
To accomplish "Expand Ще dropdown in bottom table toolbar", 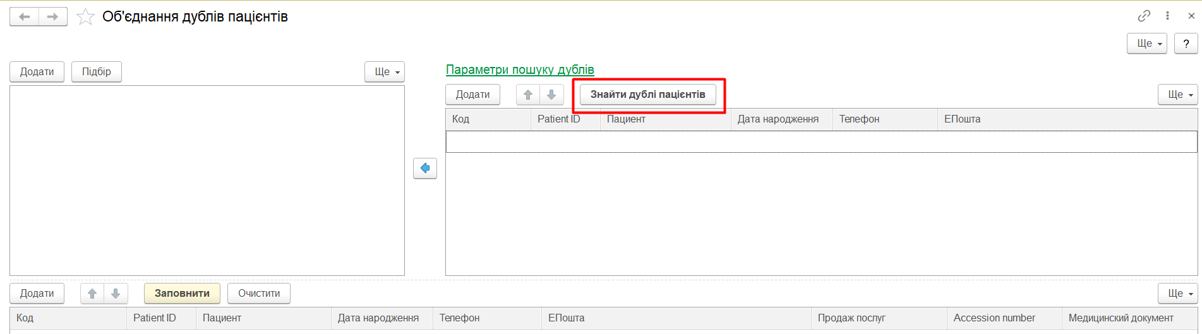I will pos(1177,294).
